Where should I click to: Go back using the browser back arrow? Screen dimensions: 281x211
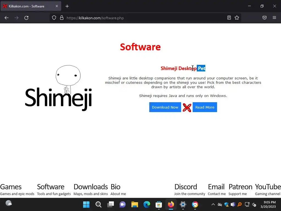[x=7, y=18]
